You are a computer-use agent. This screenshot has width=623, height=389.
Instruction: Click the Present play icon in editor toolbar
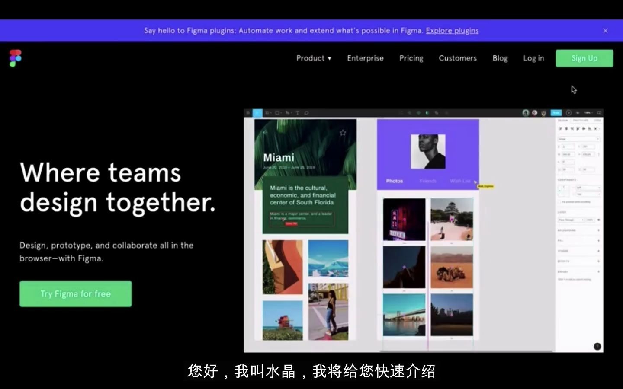(x=568, y=113)
